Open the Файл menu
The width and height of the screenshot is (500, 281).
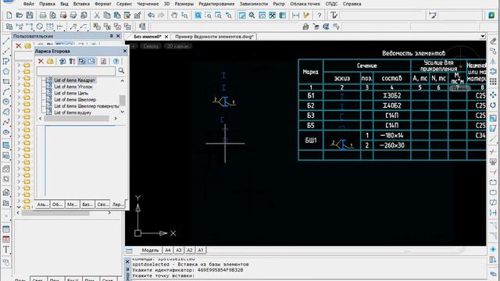point(29,4)
